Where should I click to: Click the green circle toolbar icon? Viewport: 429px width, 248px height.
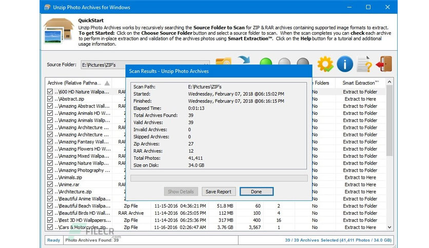[x=266, y=61]
